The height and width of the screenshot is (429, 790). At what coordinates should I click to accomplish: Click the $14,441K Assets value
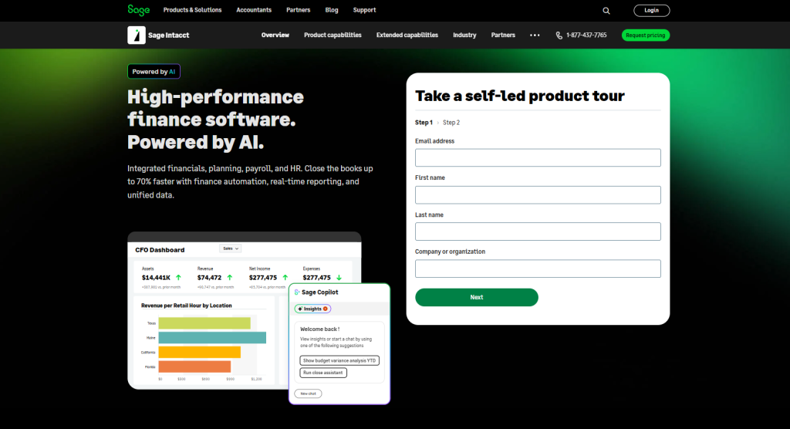(156, 278)
